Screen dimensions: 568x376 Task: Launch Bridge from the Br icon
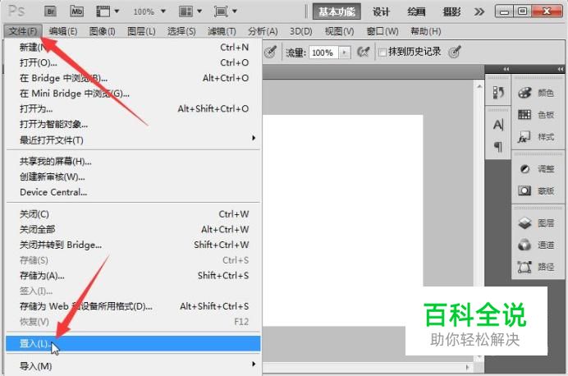point(51,11)
